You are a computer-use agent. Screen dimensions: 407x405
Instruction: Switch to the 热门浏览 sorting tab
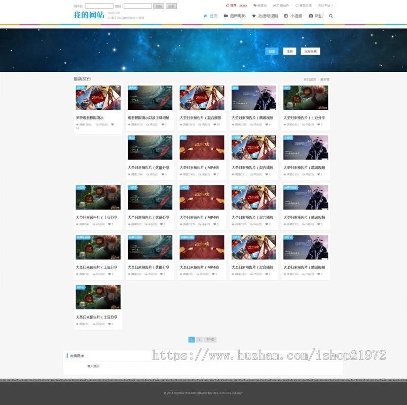point(310,79)
